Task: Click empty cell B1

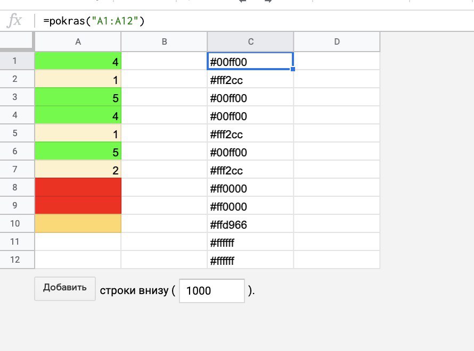Action: 164,61
